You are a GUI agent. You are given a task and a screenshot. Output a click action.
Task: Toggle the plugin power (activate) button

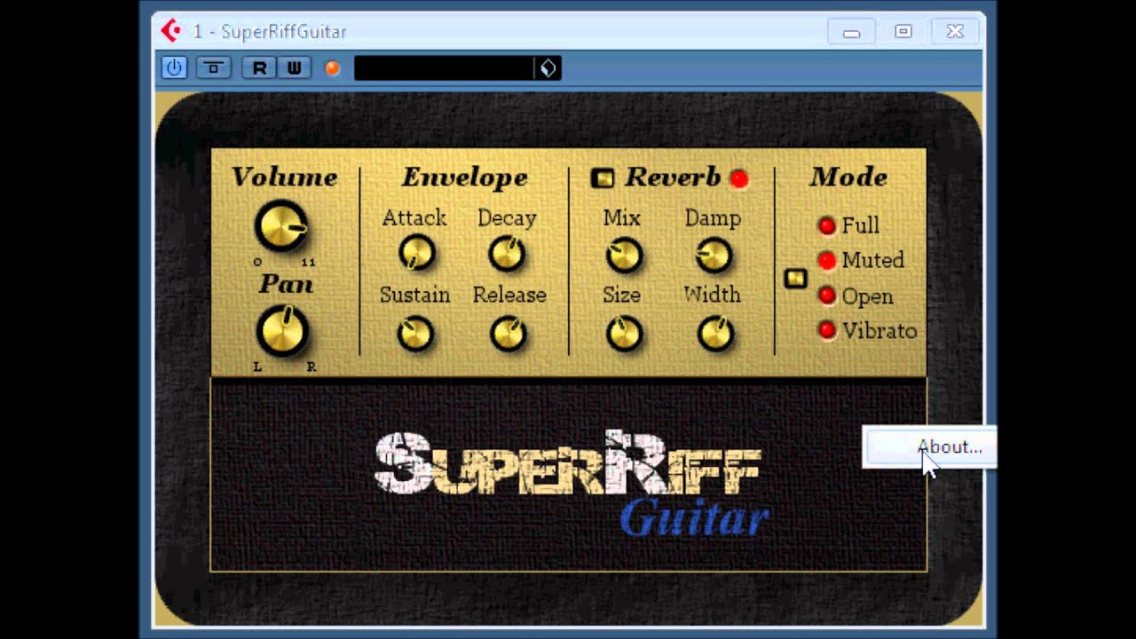click(174, 67)
